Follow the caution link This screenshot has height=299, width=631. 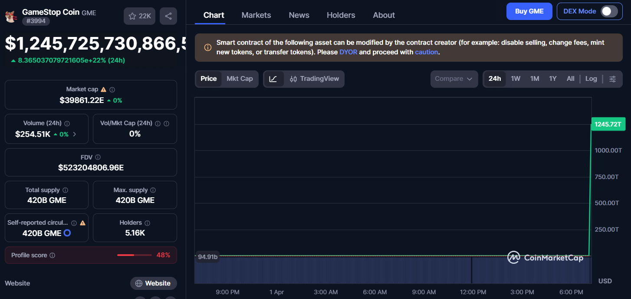point(427,52)
